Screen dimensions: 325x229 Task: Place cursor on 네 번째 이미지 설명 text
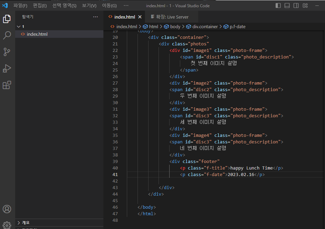pos(203,148)
